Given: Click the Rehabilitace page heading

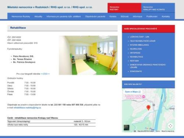Looking at the screenshot, I should [x=18, y=28].
